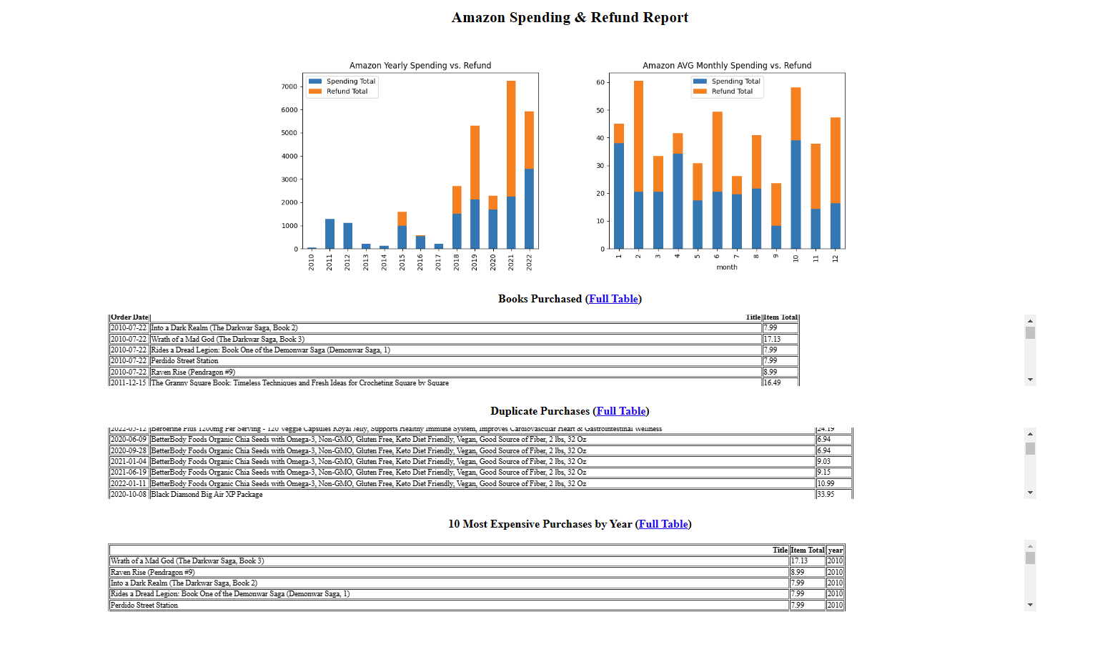This screenshot has height=657, width=1110.
Task: Click the monthly chart blue Spending Total swatch
Action: pyautogui.click(x=700, y=81)
